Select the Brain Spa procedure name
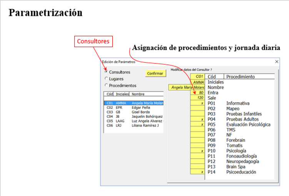Image resolution: width=289 pixels, height=196 pixels. tap(236, 167)
